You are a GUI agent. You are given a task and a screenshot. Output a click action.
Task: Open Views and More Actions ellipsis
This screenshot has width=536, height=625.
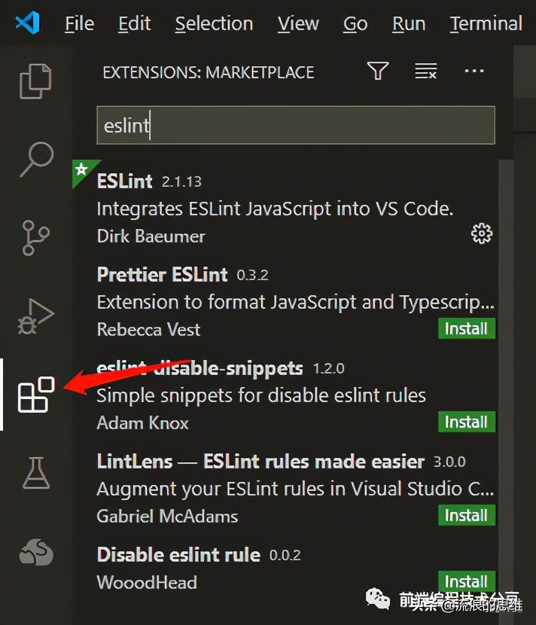coord(474,71)
